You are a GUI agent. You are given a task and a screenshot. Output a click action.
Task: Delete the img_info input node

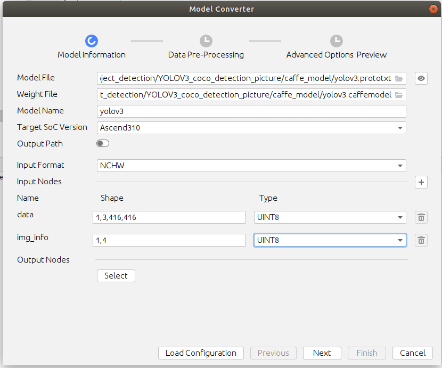421,240
